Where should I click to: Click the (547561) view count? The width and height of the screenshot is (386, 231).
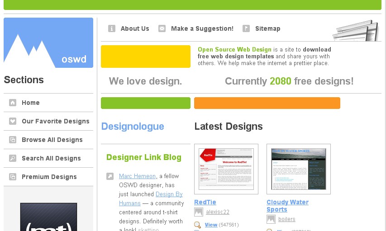click(x=229, y=225)
